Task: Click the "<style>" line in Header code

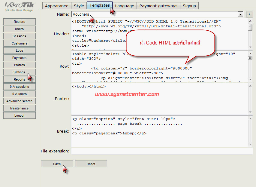Action: click(80, 45)
